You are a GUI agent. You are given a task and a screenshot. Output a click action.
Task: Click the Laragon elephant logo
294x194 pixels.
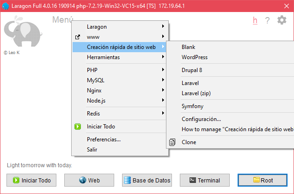coord(23,31)
